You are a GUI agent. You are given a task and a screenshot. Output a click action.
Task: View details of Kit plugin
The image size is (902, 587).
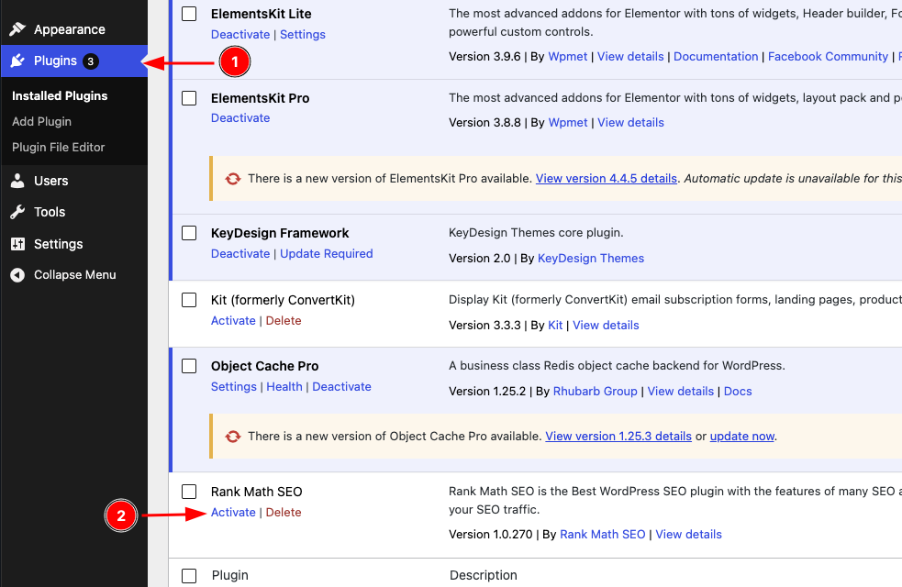pyautogui.click(x=606, y=326)
